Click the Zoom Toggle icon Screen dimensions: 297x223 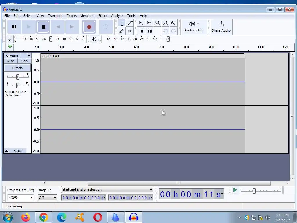[173, 23]
